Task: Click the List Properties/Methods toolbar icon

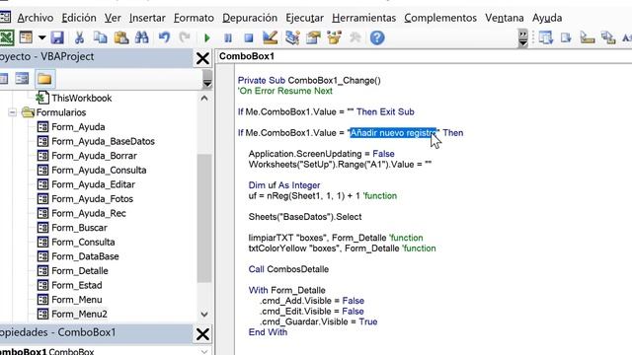Action: click(546, 37)
